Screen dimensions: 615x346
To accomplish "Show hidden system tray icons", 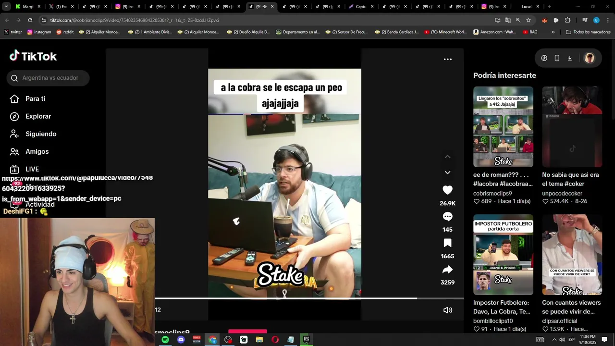I will click(554, 340).
